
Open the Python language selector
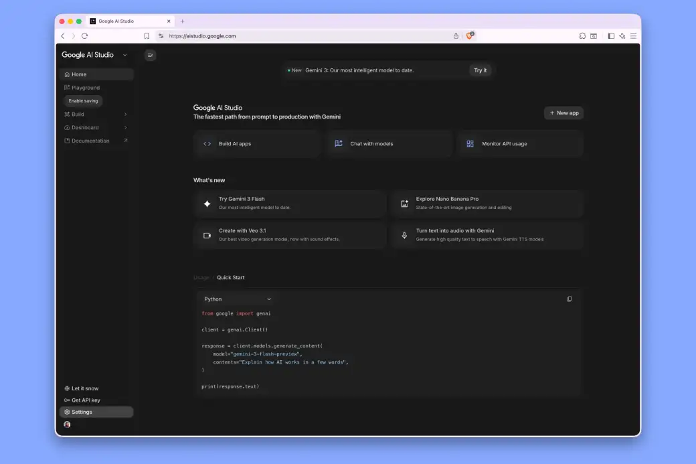tap(237, 299)
